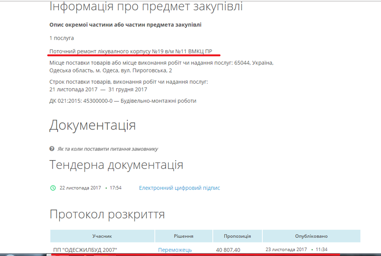The height and width of the screenshot is (256, 381).
Task: Click the 'Переможець' decision link
Action: tap(175, 250)
